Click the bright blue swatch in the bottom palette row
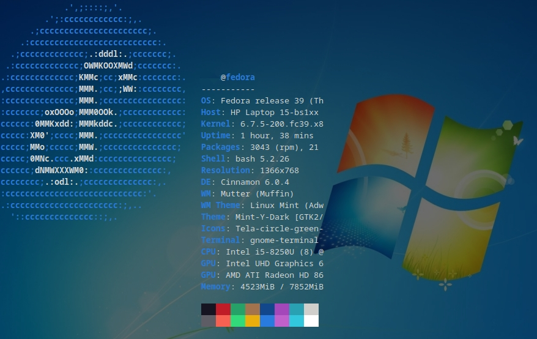 [267, 321]
